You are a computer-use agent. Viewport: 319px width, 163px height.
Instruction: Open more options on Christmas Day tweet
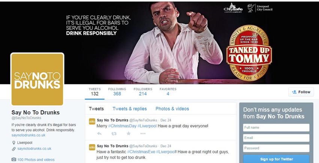coord(143,133)
